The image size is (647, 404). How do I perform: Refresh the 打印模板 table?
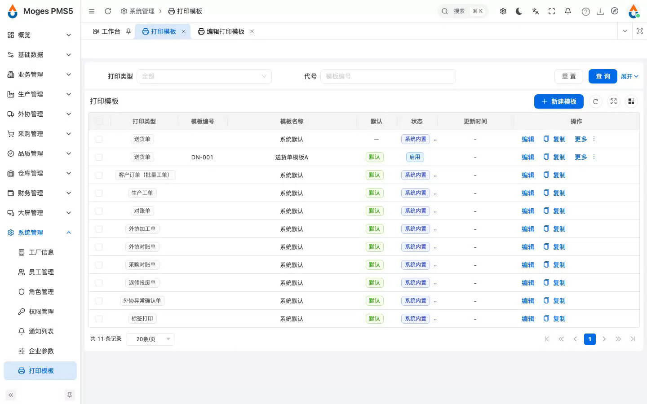595,101
